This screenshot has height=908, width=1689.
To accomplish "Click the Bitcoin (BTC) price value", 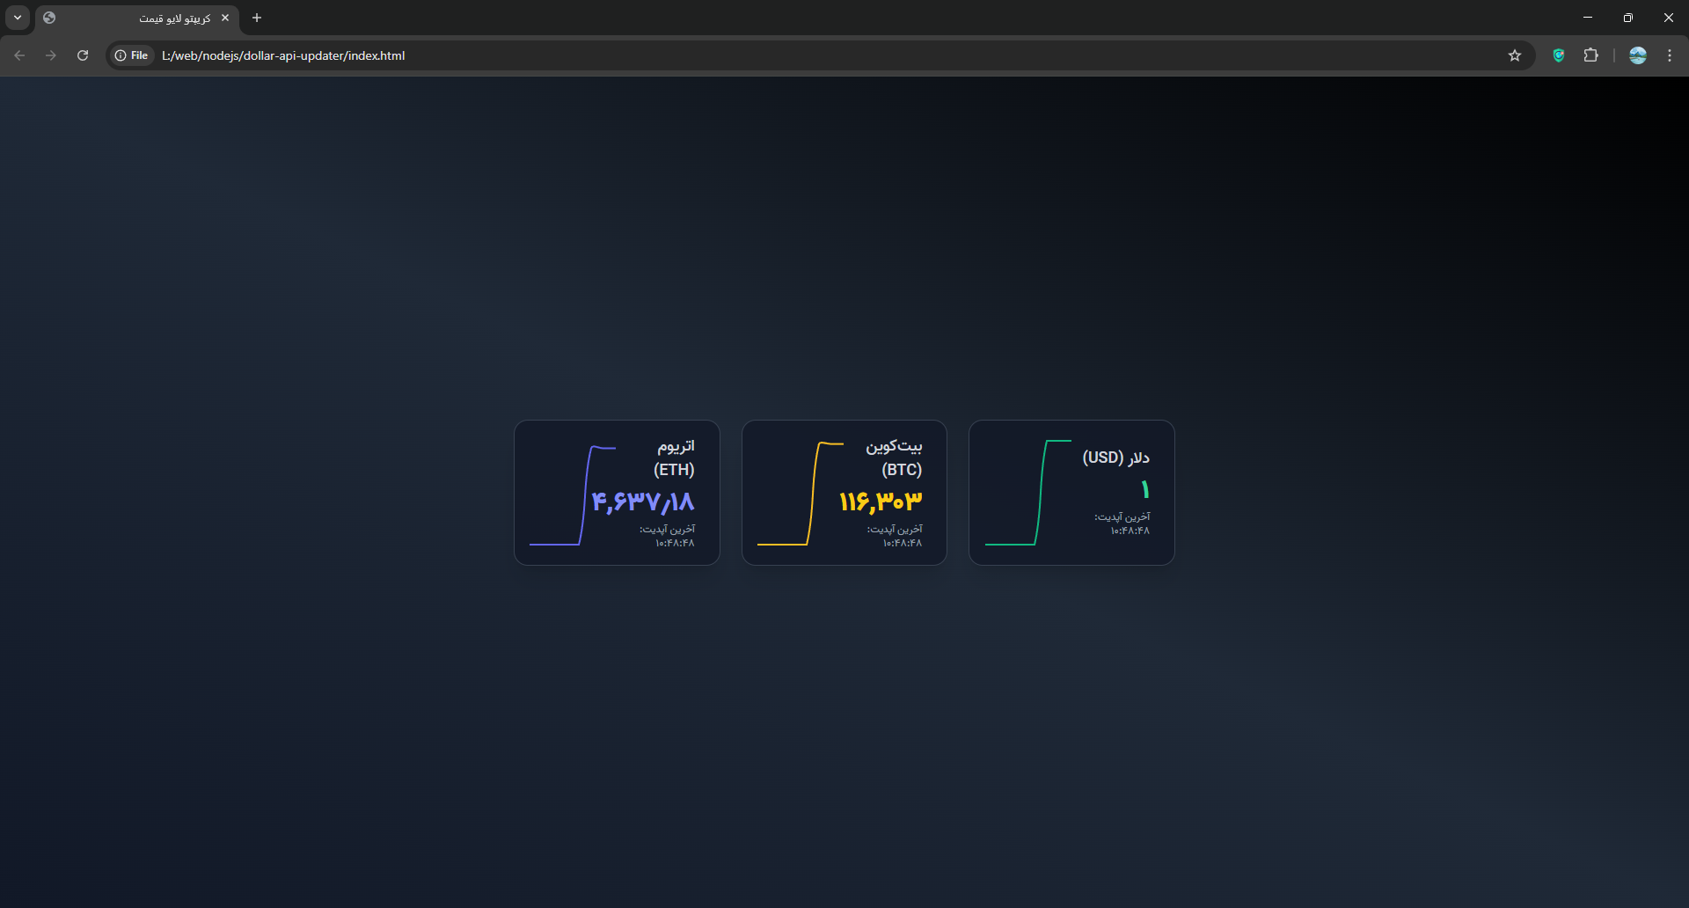I will coord(881,502).
